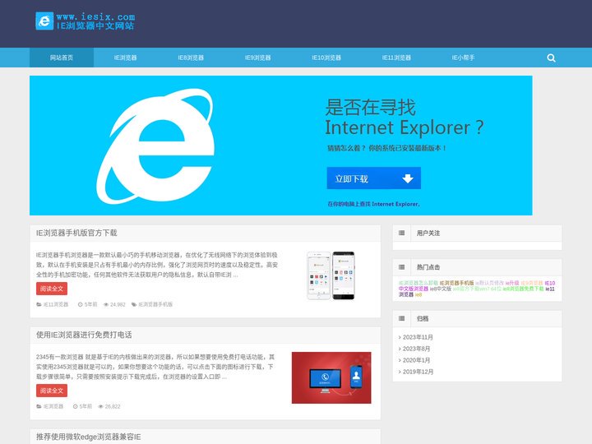Viewport: 592px width, 444px height.
Task: Click the ie8浏览器免费下载 tag
Action: click(x=523, y=289)
